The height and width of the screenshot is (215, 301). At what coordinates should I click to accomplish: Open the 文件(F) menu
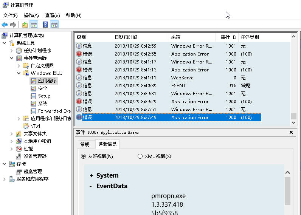tap(10, 15)
